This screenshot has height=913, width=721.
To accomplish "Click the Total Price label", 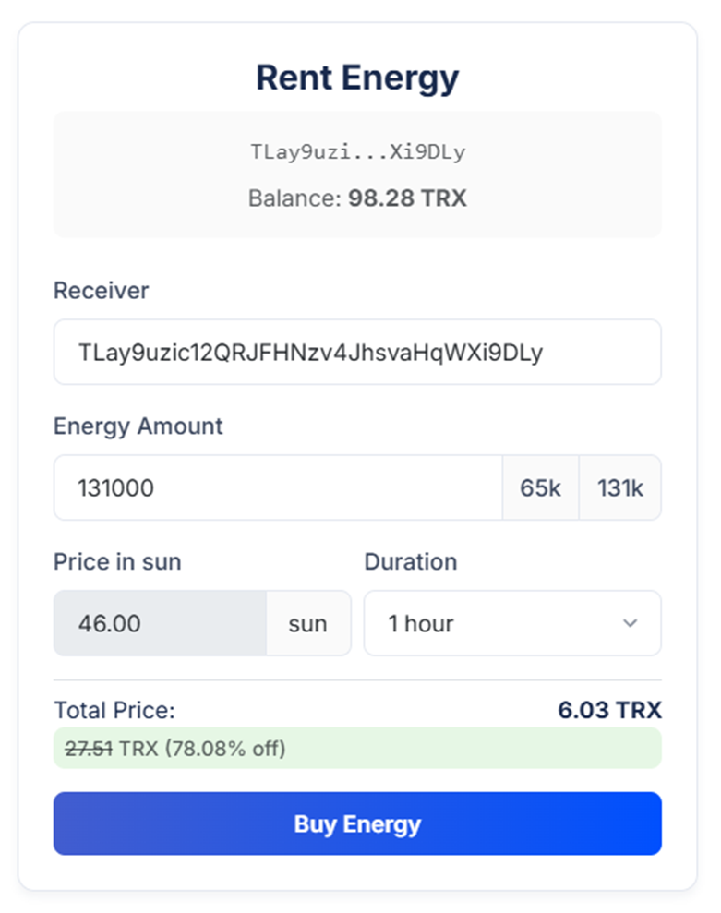I will coord(114,711).
